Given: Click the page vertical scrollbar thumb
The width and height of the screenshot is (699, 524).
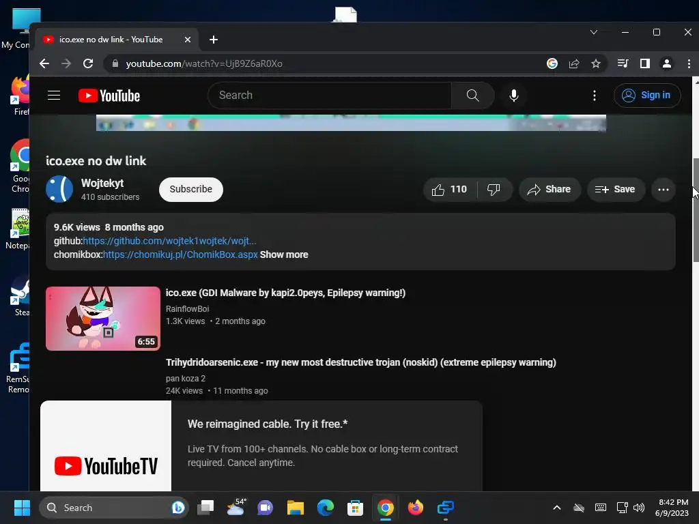Looking at the screenshot, I should pyautogui.click(x=696, y=209).
